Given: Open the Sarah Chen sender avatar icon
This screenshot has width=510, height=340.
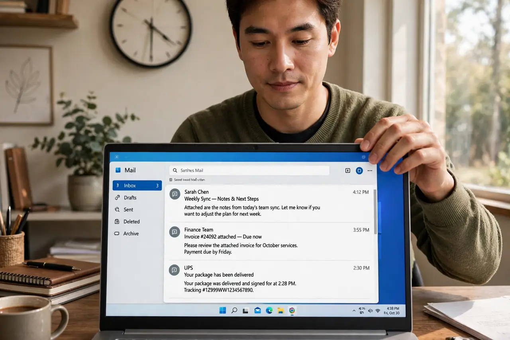Looking at the screenshot, I should (175, 194).
